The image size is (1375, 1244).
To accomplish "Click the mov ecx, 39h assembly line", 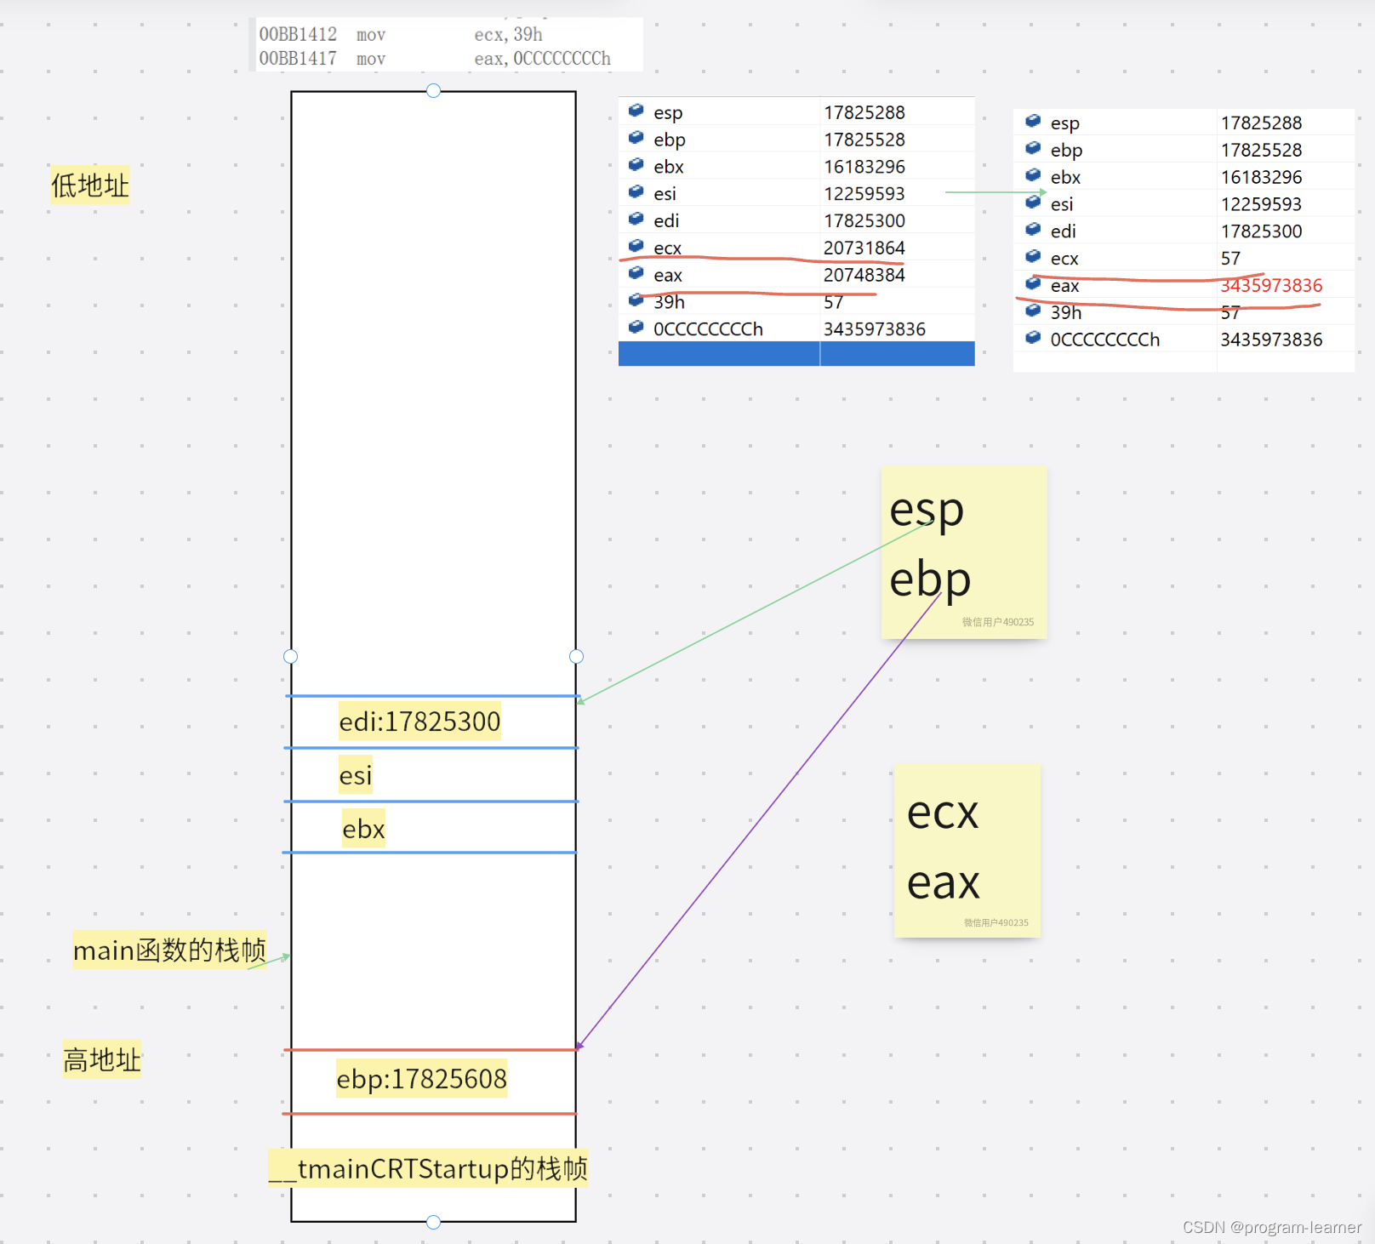I will pos(401,35).
